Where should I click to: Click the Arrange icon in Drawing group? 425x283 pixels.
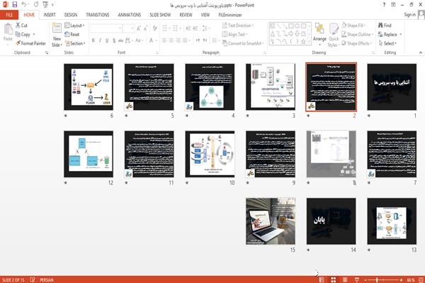[x=319, y=32]
